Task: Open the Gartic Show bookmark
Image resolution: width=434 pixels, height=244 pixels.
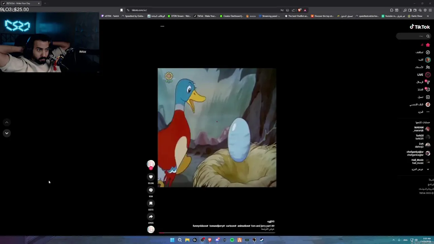Action: coord(415,16)
